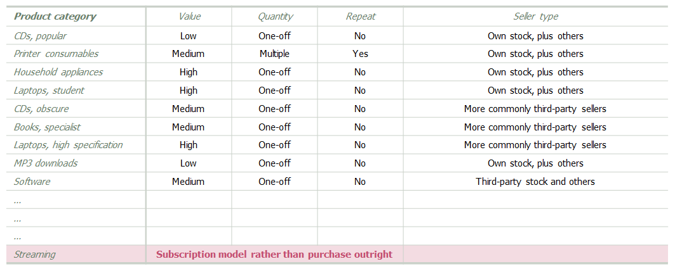This screenshot has height=271, width=675.
Task: Select the CDs, popular row label
Action: pos(40,35)
